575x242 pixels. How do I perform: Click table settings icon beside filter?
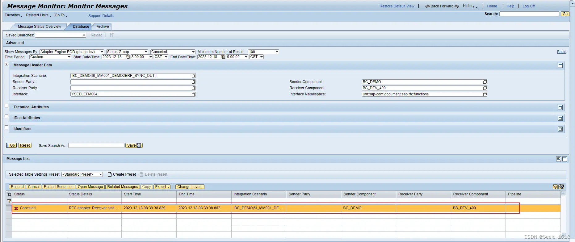(x=561, y=187)
